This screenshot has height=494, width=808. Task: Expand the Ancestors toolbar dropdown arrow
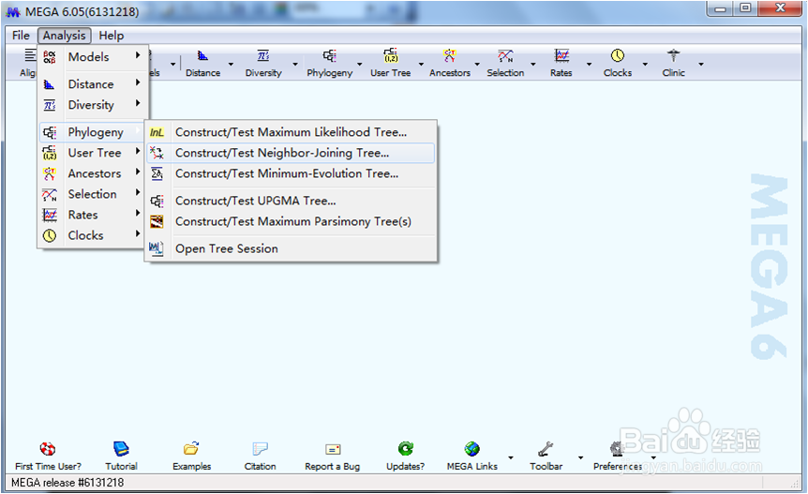coord(477,65)
